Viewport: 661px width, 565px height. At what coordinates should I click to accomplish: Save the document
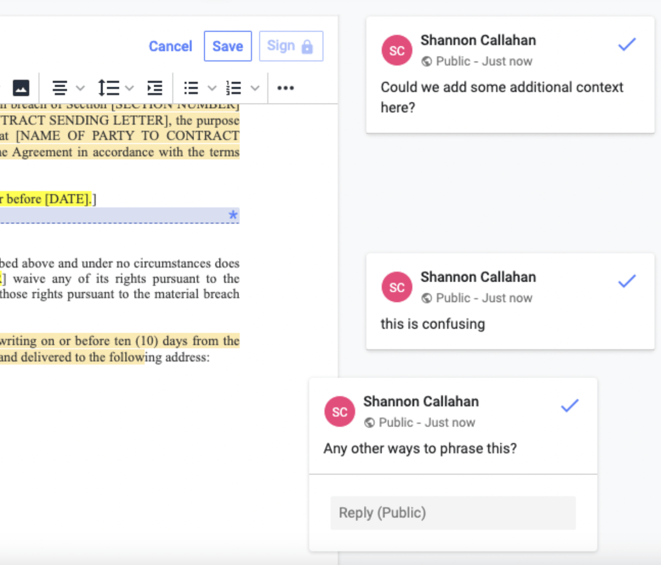[x=227, y=46]
